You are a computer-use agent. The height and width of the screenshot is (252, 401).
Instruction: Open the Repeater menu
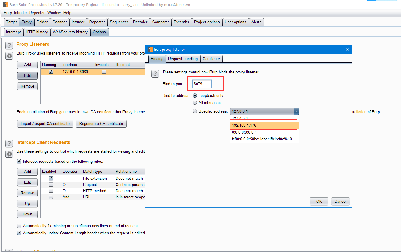tap(37, 13)
